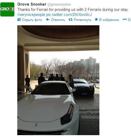
Task: Collapse photo via Скрыть фото
Action: [32, 20]
